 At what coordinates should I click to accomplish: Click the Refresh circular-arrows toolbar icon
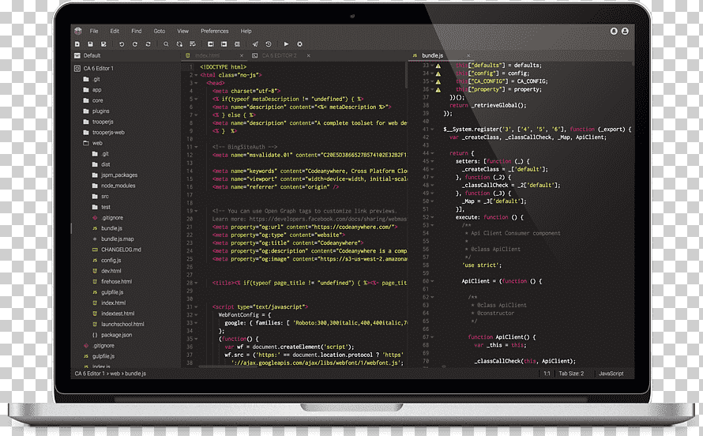[148, 44]
